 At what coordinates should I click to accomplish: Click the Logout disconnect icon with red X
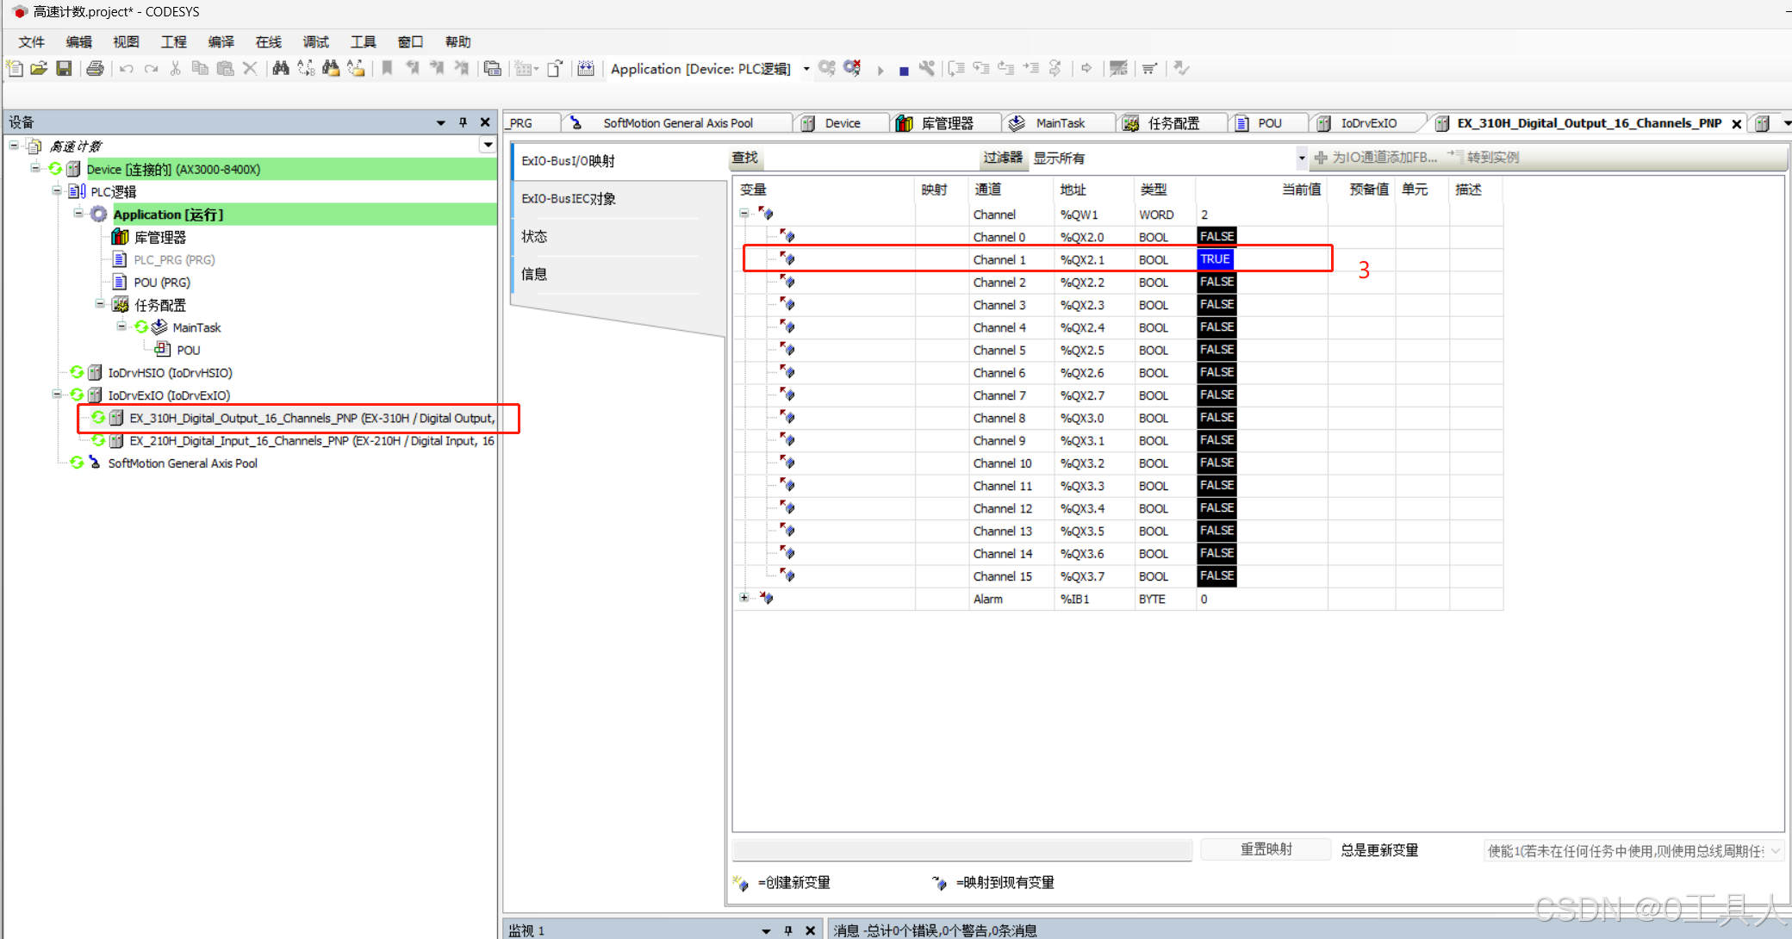click(x=852, y=68)
